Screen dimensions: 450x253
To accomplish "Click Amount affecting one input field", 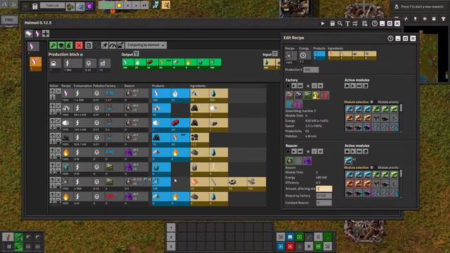I will click(324, 188).
